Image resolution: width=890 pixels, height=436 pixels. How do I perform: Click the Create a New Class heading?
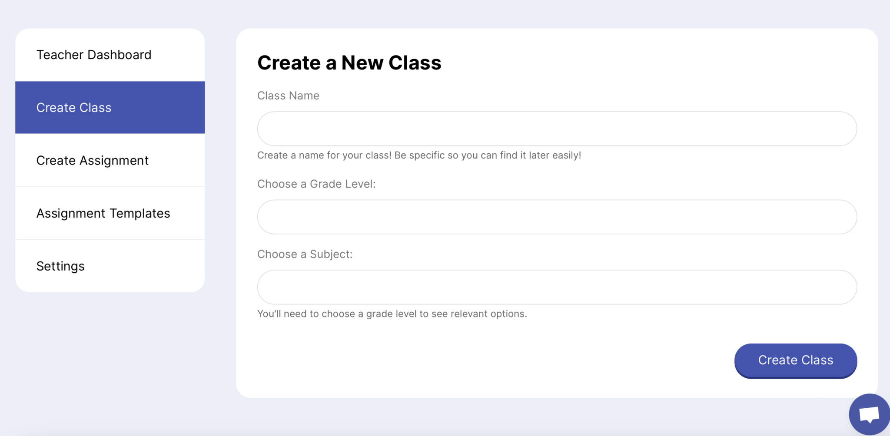click(349, 63)
